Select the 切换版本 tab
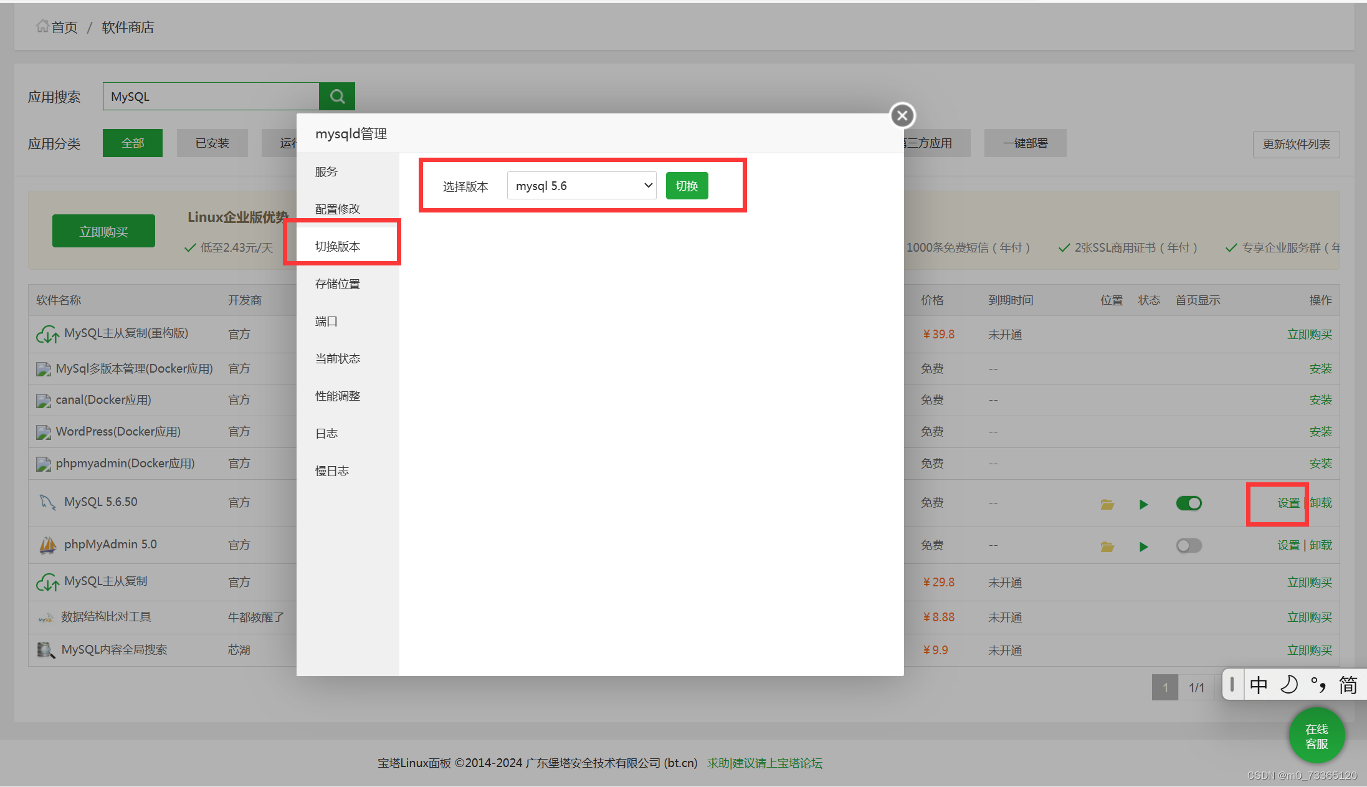The width and height of the screenshot is (1367, 787). 348,246
